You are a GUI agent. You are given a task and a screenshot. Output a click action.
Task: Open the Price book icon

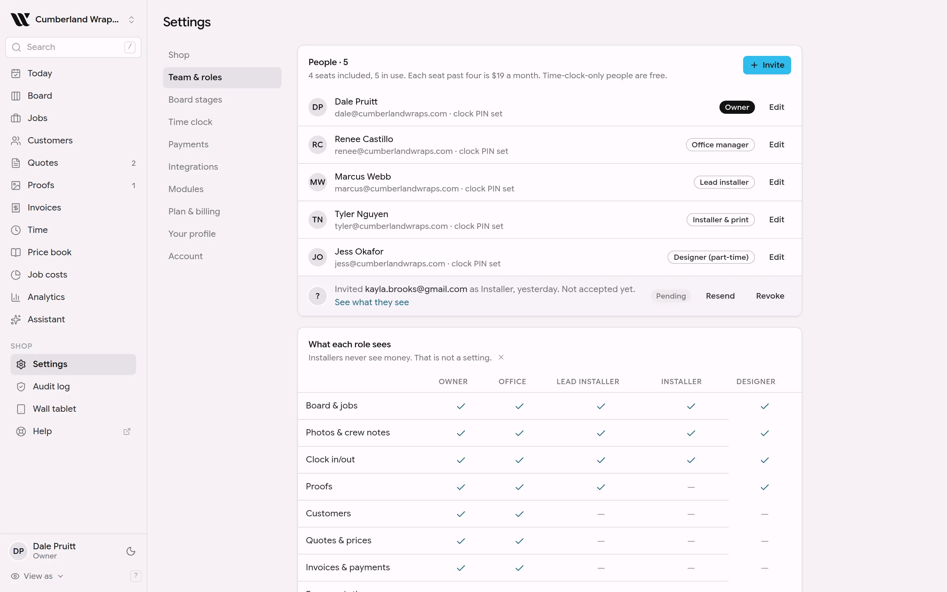(16, 252)
